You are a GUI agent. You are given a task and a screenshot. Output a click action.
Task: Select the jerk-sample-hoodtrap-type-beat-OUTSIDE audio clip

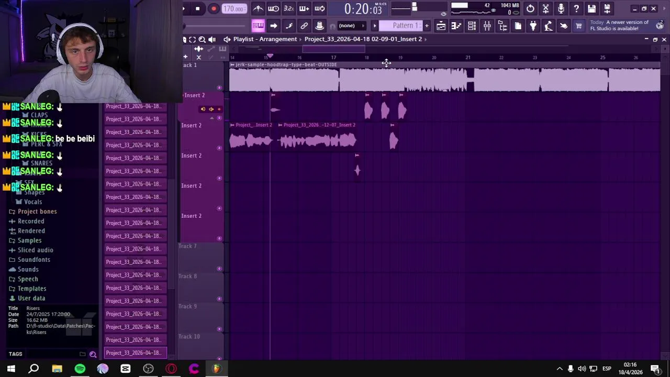[x=444, y=77]
